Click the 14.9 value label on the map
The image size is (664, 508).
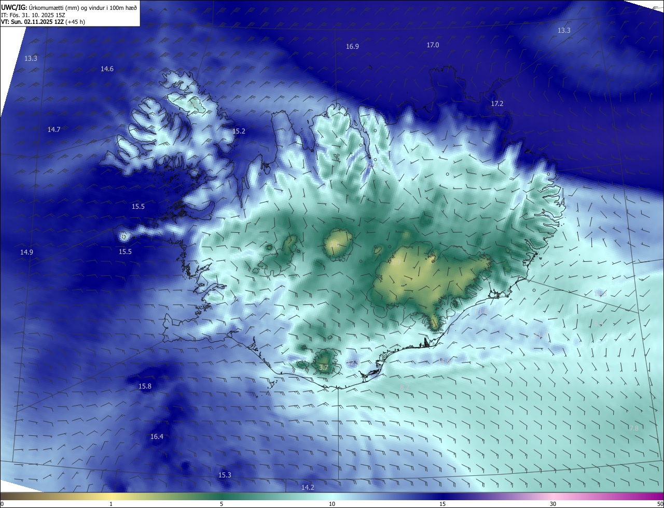(26, 252)
